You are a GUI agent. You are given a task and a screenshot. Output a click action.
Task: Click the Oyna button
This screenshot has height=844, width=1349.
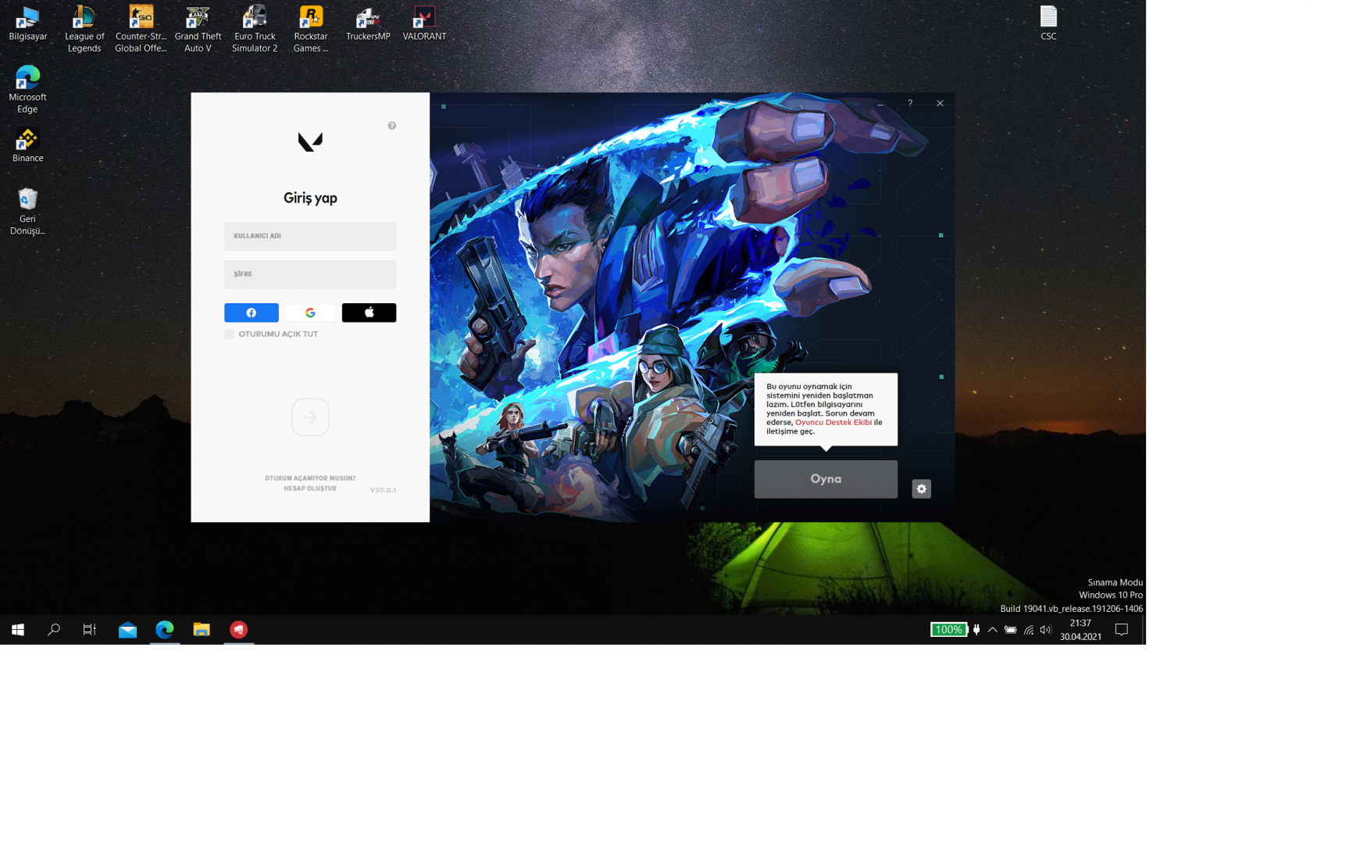click(x=826, y=479)
